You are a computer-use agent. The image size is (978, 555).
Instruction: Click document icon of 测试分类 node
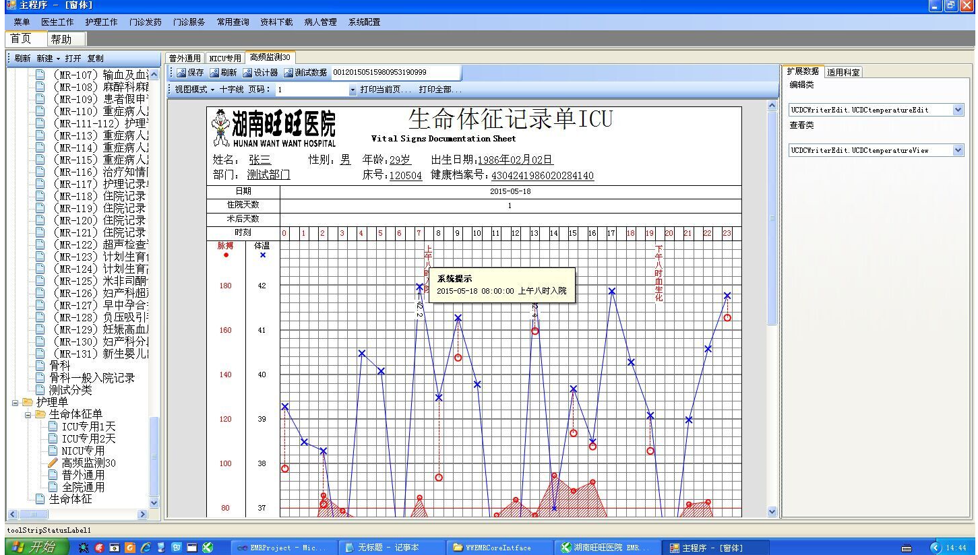(40, 390)
